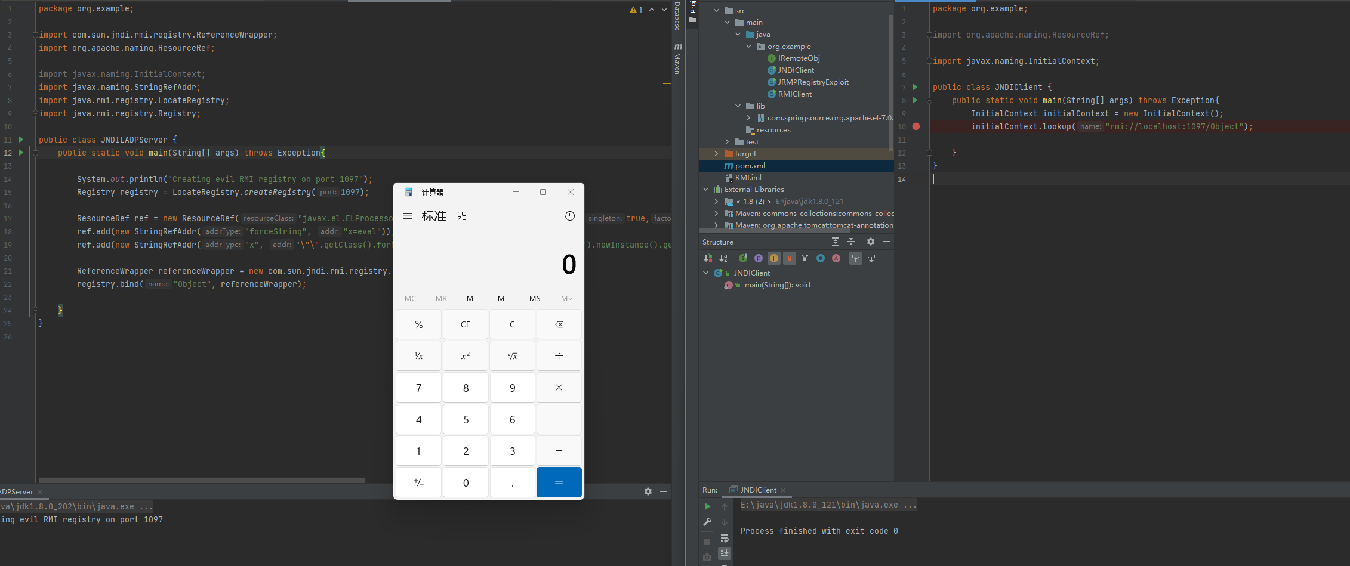Toggle Navigate with Single Click in Structure
1350x566 pixels.
point(871,258)
